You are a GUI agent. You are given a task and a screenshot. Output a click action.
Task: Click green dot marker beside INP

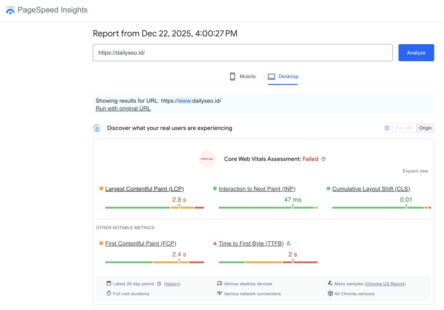pos(215,188)
